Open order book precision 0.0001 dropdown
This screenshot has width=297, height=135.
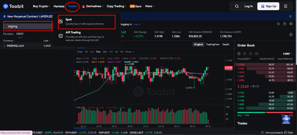[x=287, y=54]
